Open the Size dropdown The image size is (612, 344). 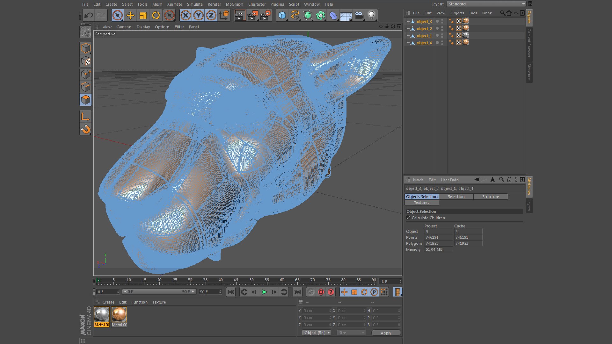tap(351, 333)
